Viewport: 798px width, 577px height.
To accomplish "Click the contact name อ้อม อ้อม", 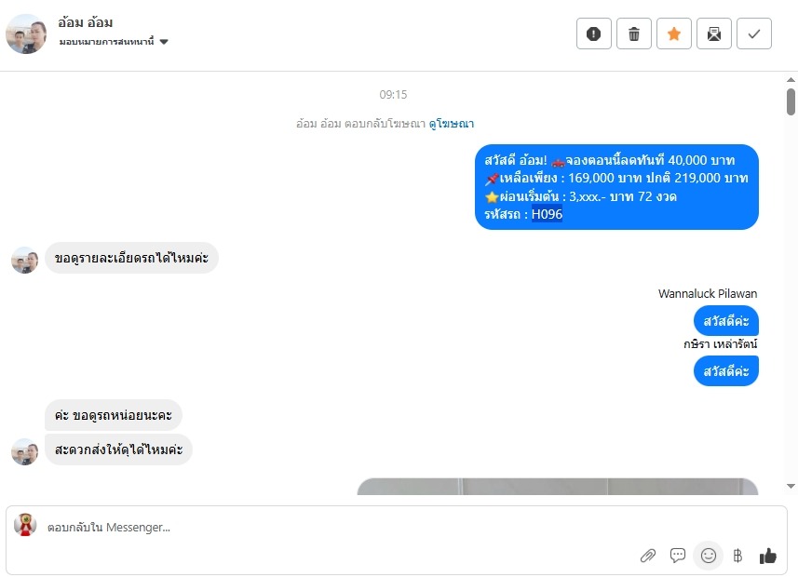I will pyautogui.click(x=86, y=22).
